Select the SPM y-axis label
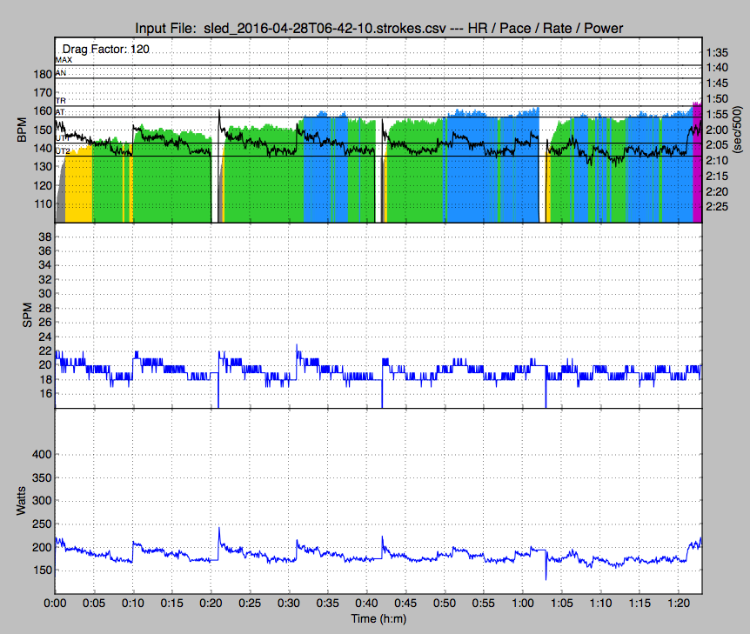 point(25,316)
